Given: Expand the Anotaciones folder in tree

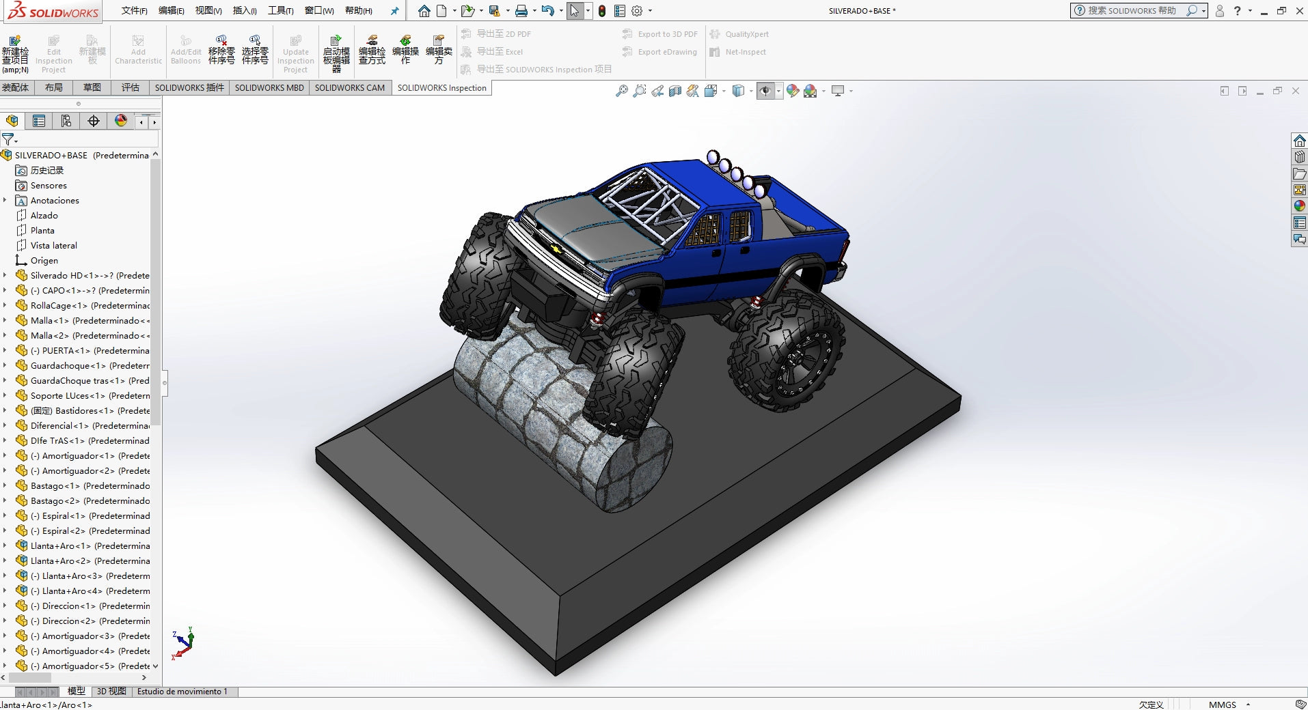Looking at the screenshot, I should 5,200.
